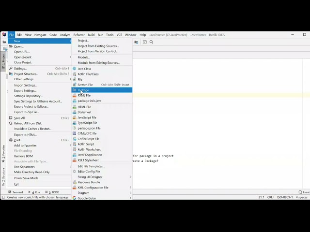Click the Kotlin Script icon
Image resolution: width=310 pixels, height=232 pixels.
click(74, 144)
